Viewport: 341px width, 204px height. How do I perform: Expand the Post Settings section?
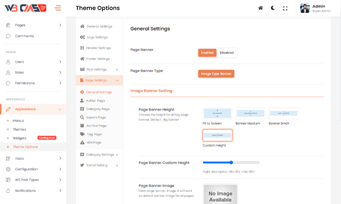99,69
